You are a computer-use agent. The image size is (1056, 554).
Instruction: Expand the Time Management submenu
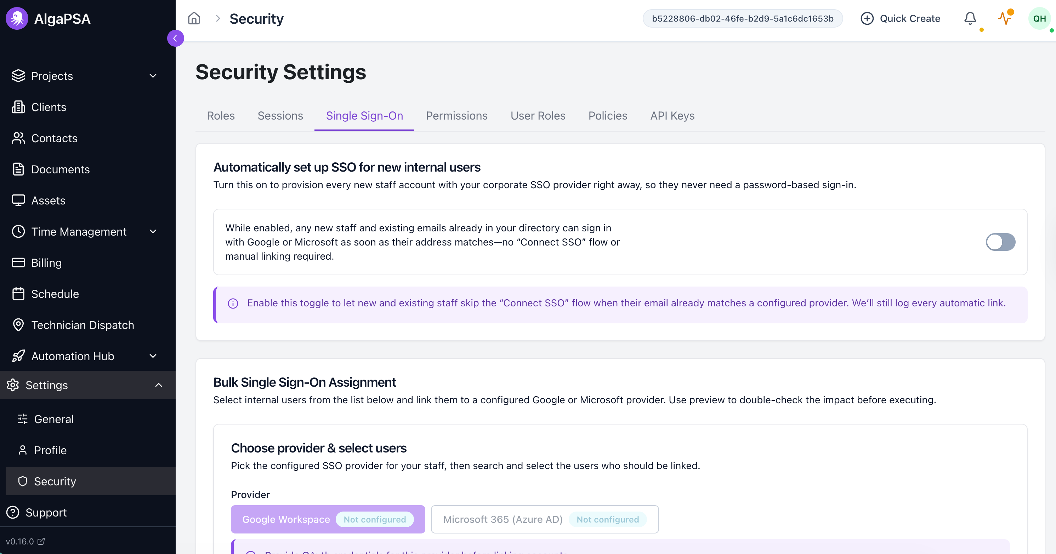[x=153, y=231]
